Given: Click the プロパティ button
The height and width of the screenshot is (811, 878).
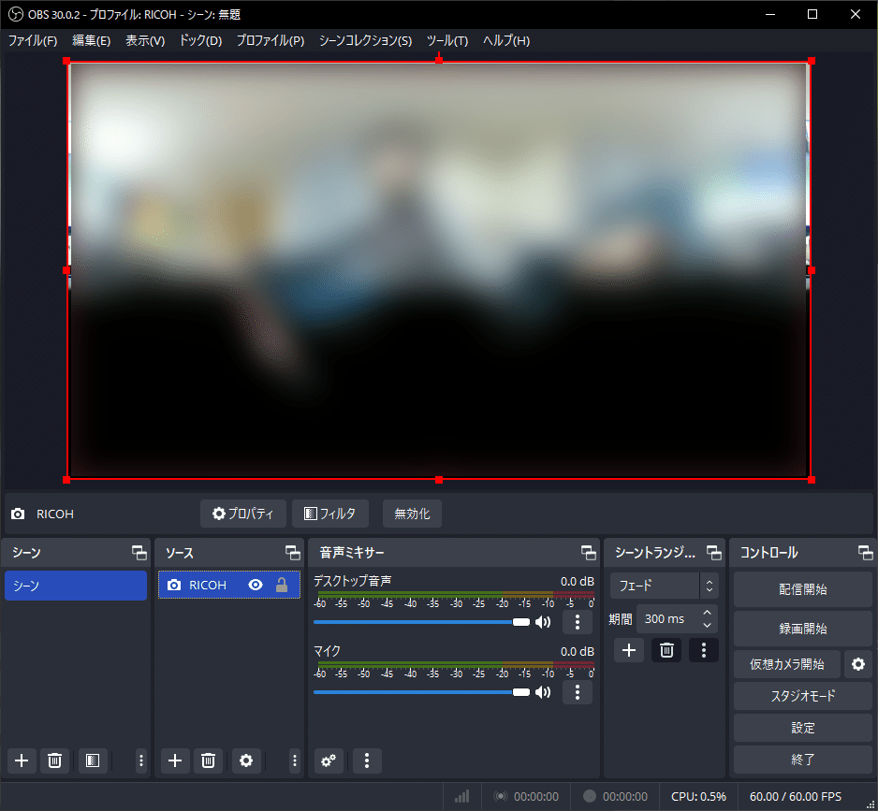Looking at the screenshot, I should 243,514.
